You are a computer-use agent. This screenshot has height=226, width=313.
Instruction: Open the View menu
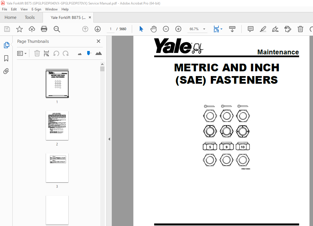(x=24, y=9)
